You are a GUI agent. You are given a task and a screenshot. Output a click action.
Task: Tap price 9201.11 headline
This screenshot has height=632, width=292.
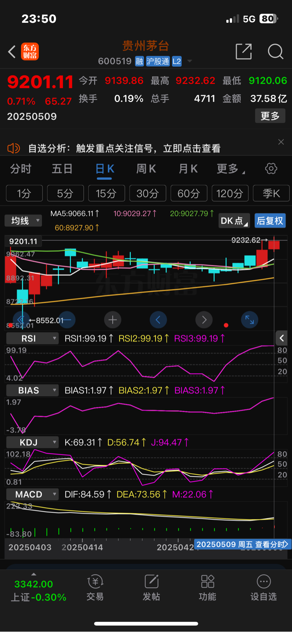(x=40, y=82)
